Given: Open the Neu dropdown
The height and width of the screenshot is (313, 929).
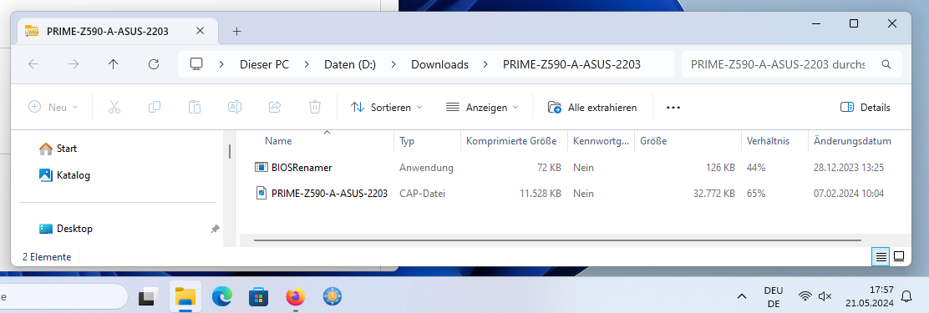Looking at the screenshot, I should point(53,107).
